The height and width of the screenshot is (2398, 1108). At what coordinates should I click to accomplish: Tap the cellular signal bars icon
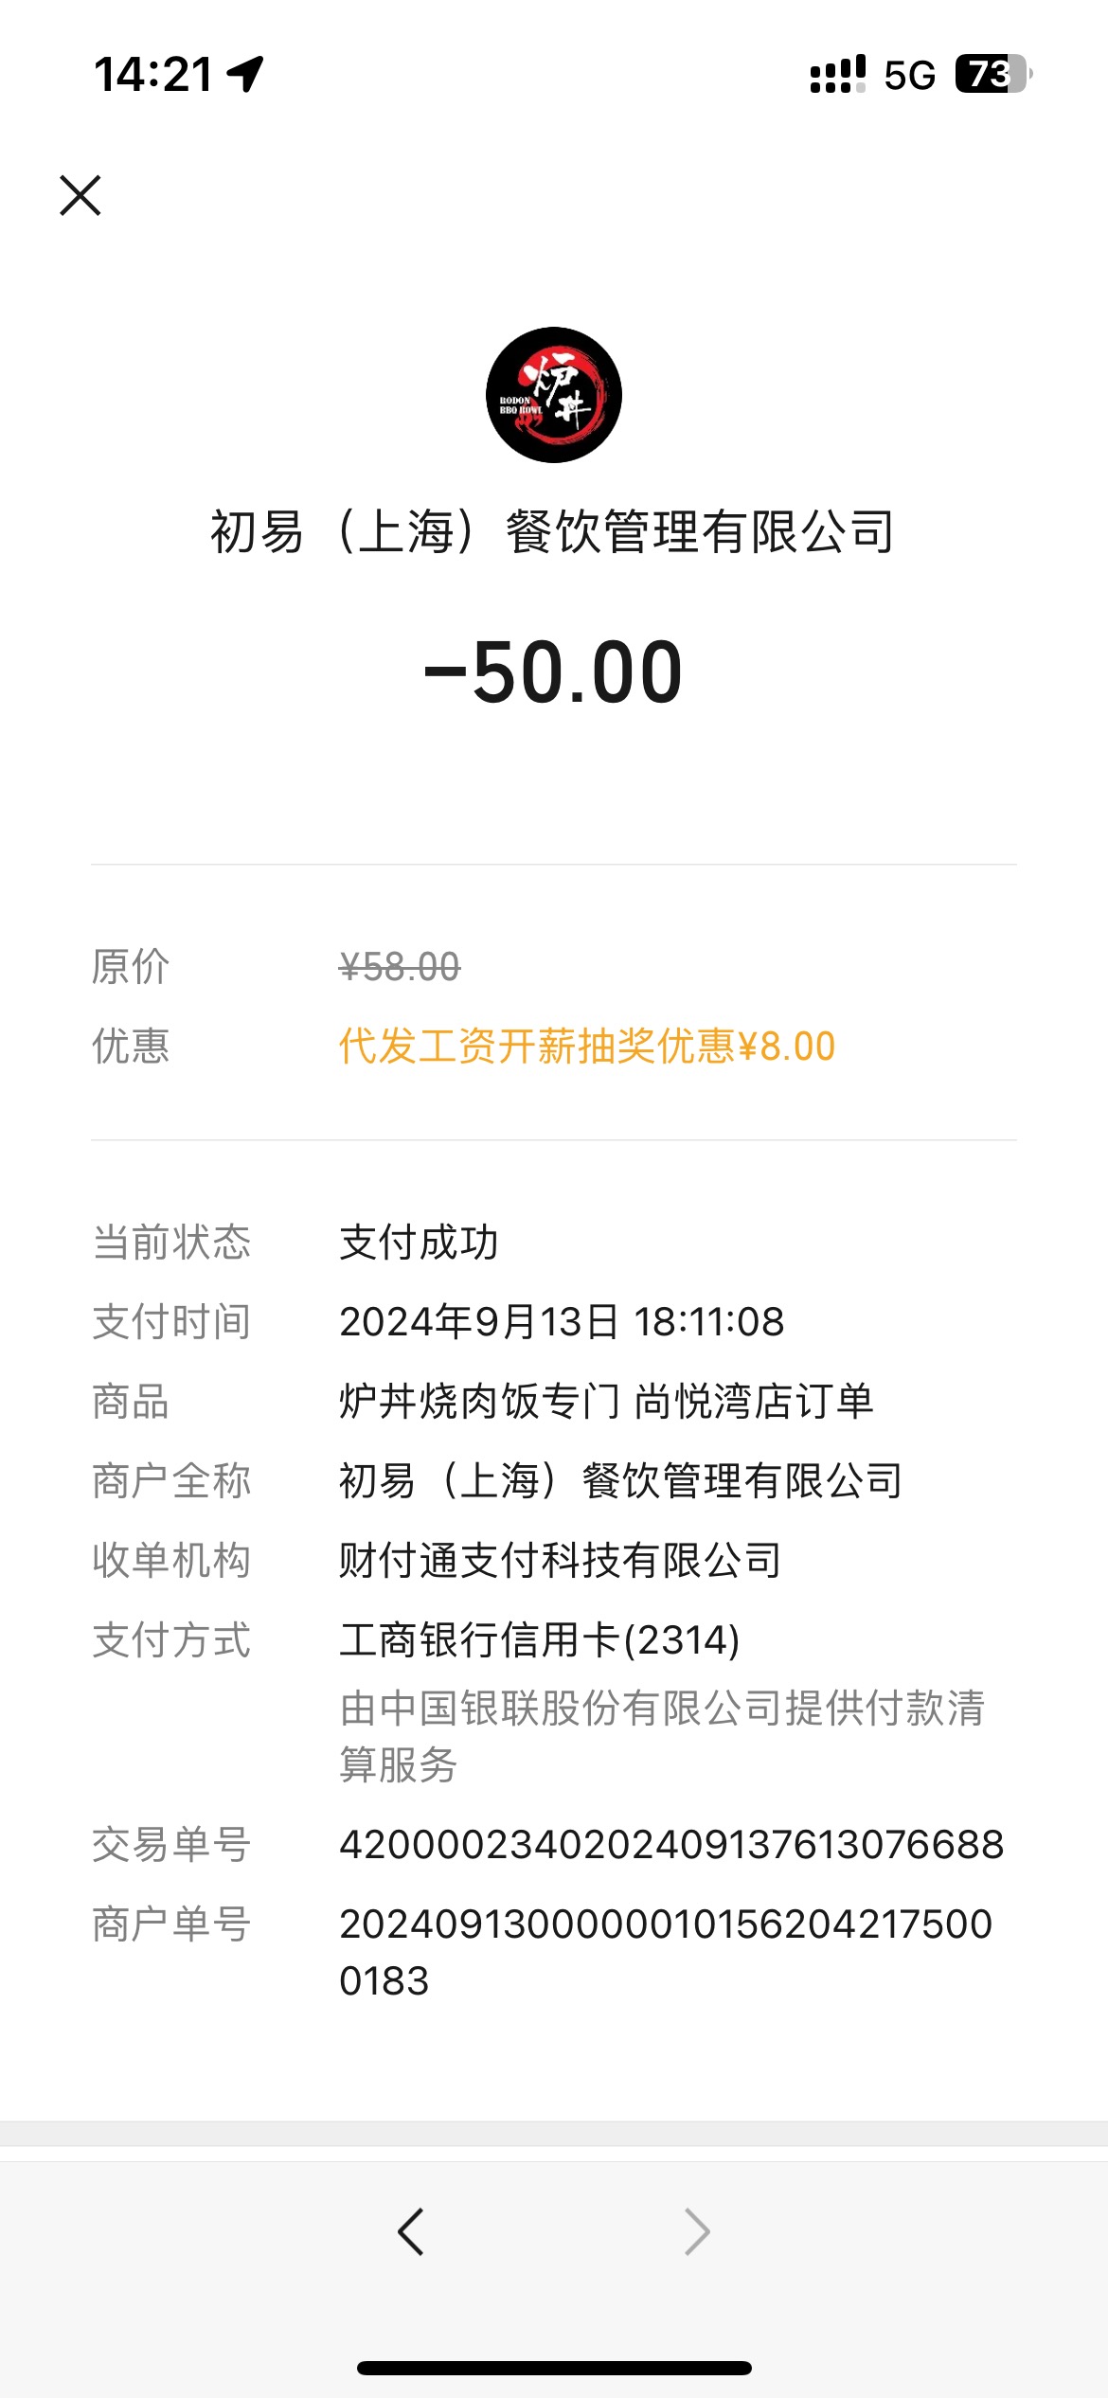(838, 74)
